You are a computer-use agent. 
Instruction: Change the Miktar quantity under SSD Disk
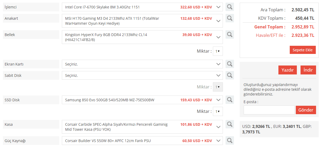(218, 112)
